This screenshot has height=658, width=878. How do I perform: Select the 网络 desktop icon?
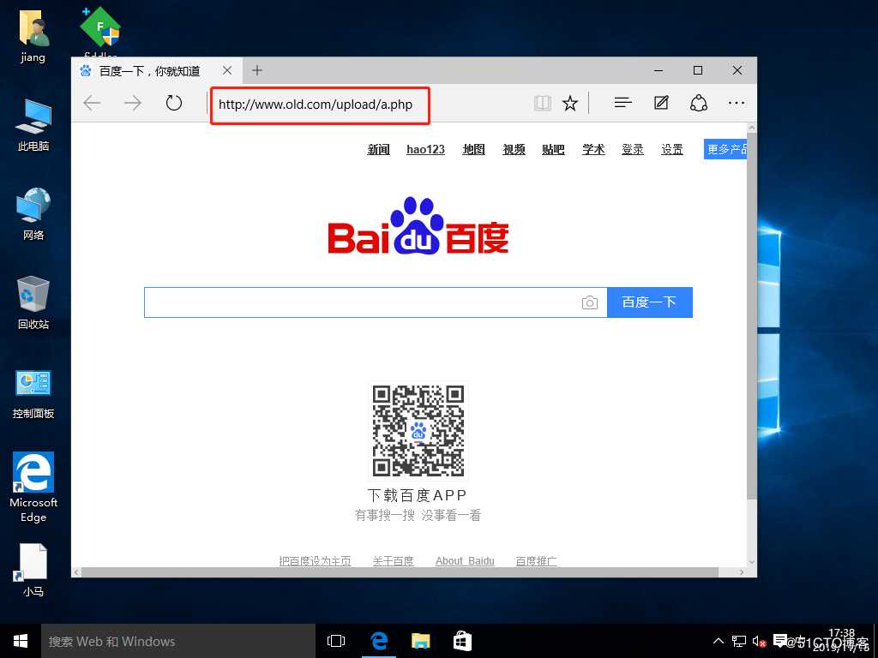(x=33, y=214)
